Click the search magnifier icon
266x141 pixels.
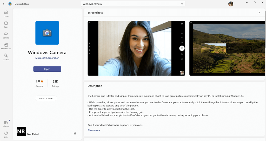tap(182, 4)
